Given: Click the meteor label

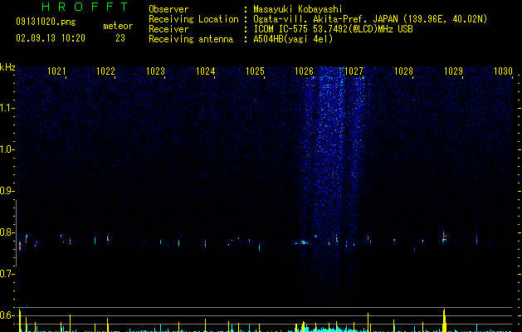Looking at the screenshot, I should [x=118, y=26].
